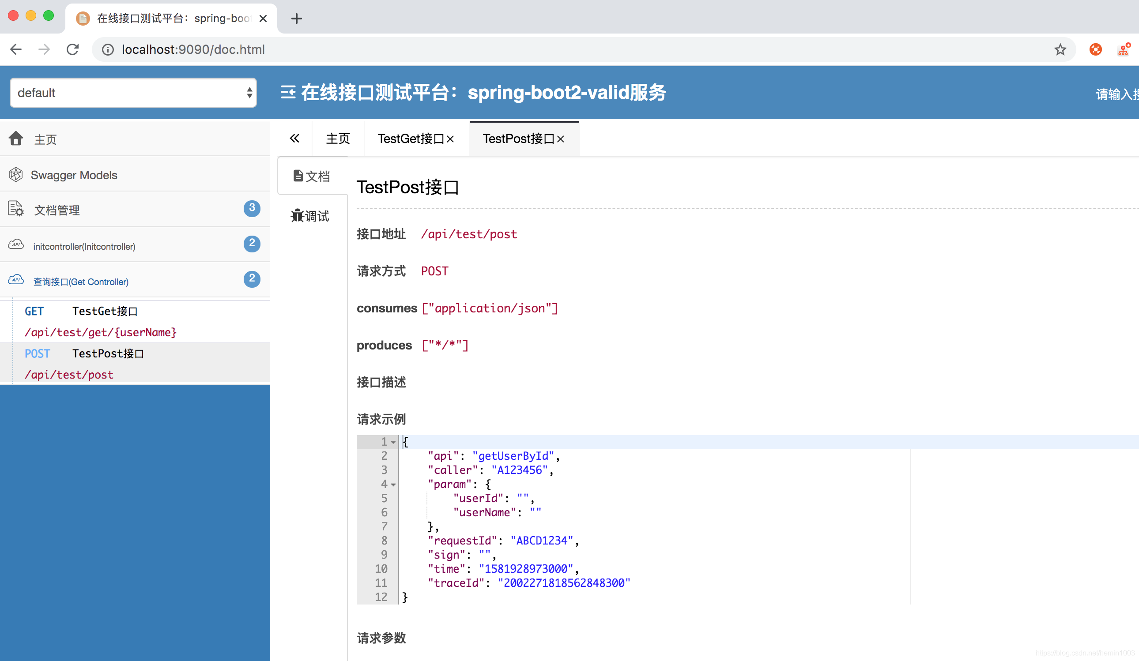Bookmark the page with the star icon
This screenshot has width=1139, height=661.
tap(1060, 49)
